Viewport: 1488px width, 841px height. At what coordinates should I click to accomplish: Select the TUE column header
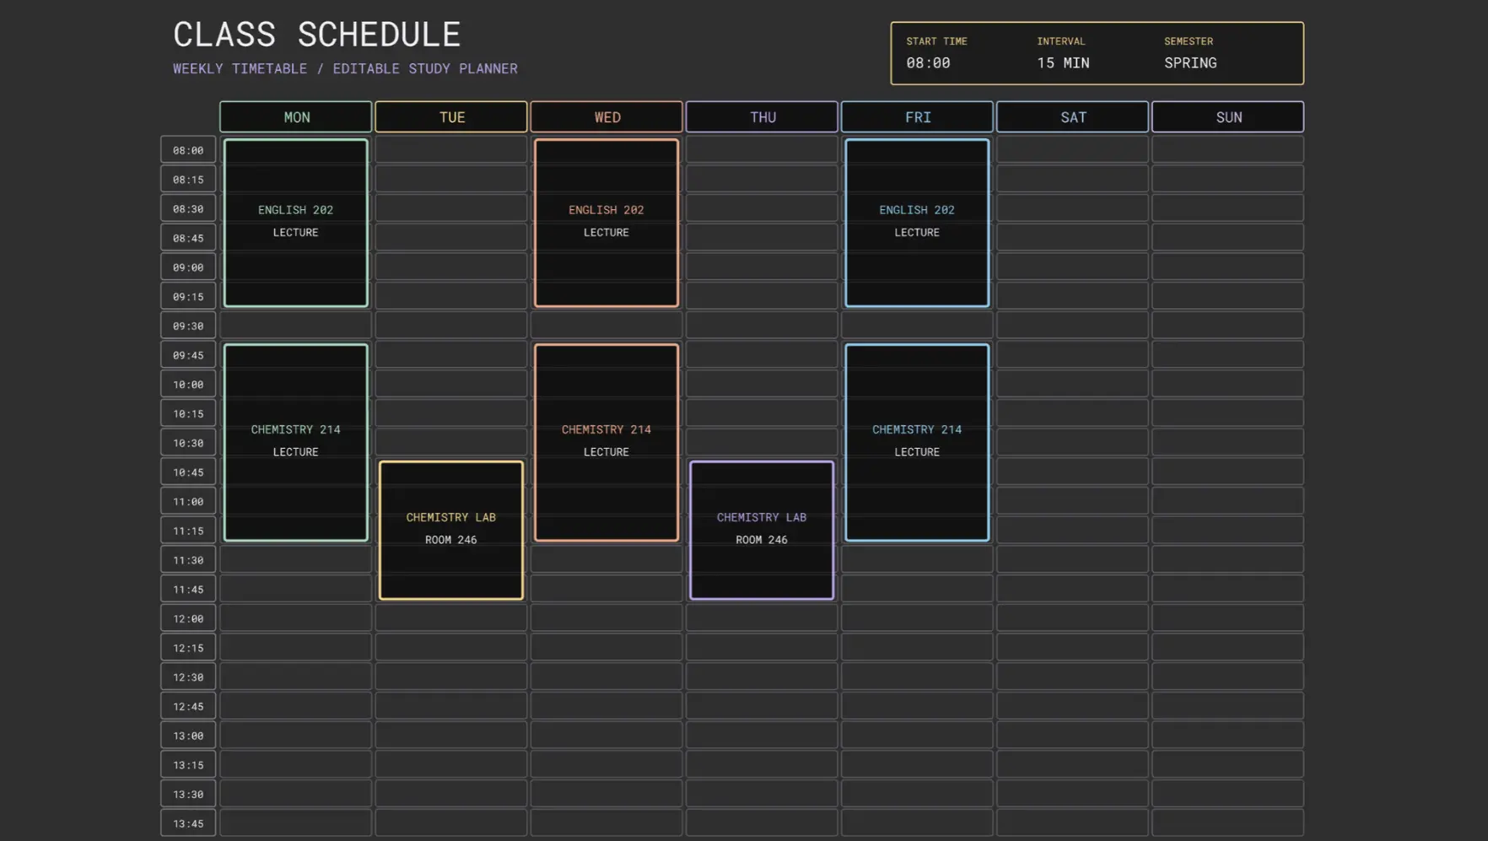coord(451,117)
